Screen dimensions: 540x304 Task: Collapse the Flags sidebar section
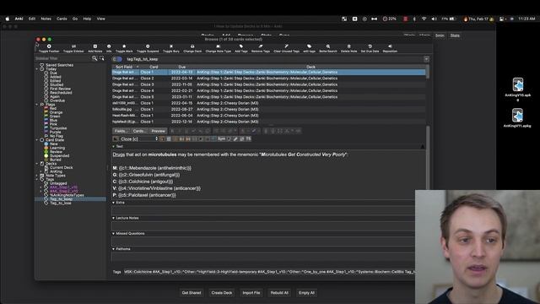click(37, 105)
